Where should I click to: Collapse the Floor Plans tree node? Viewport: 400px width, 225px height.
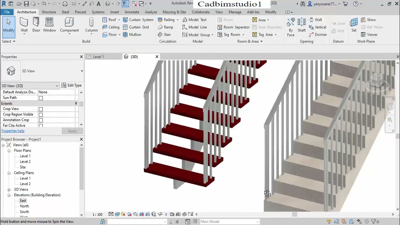tap(9, 151)
